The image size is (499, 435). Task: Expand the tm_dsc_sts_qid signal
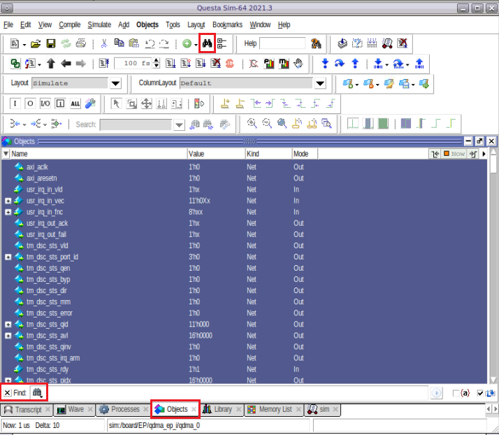coord(8,325)
